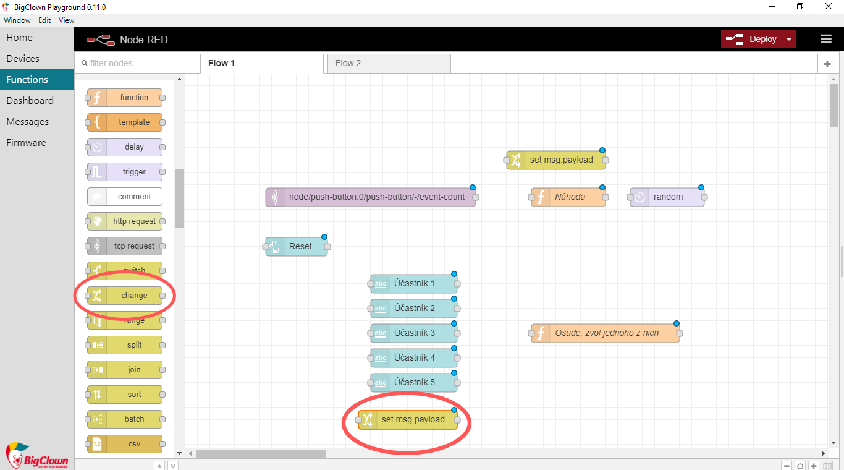Image resolution: width=844 pixels, height=470 pixels.
Task: Select set msg.payload node above Náhoda
Action: [x=556, y=160]
